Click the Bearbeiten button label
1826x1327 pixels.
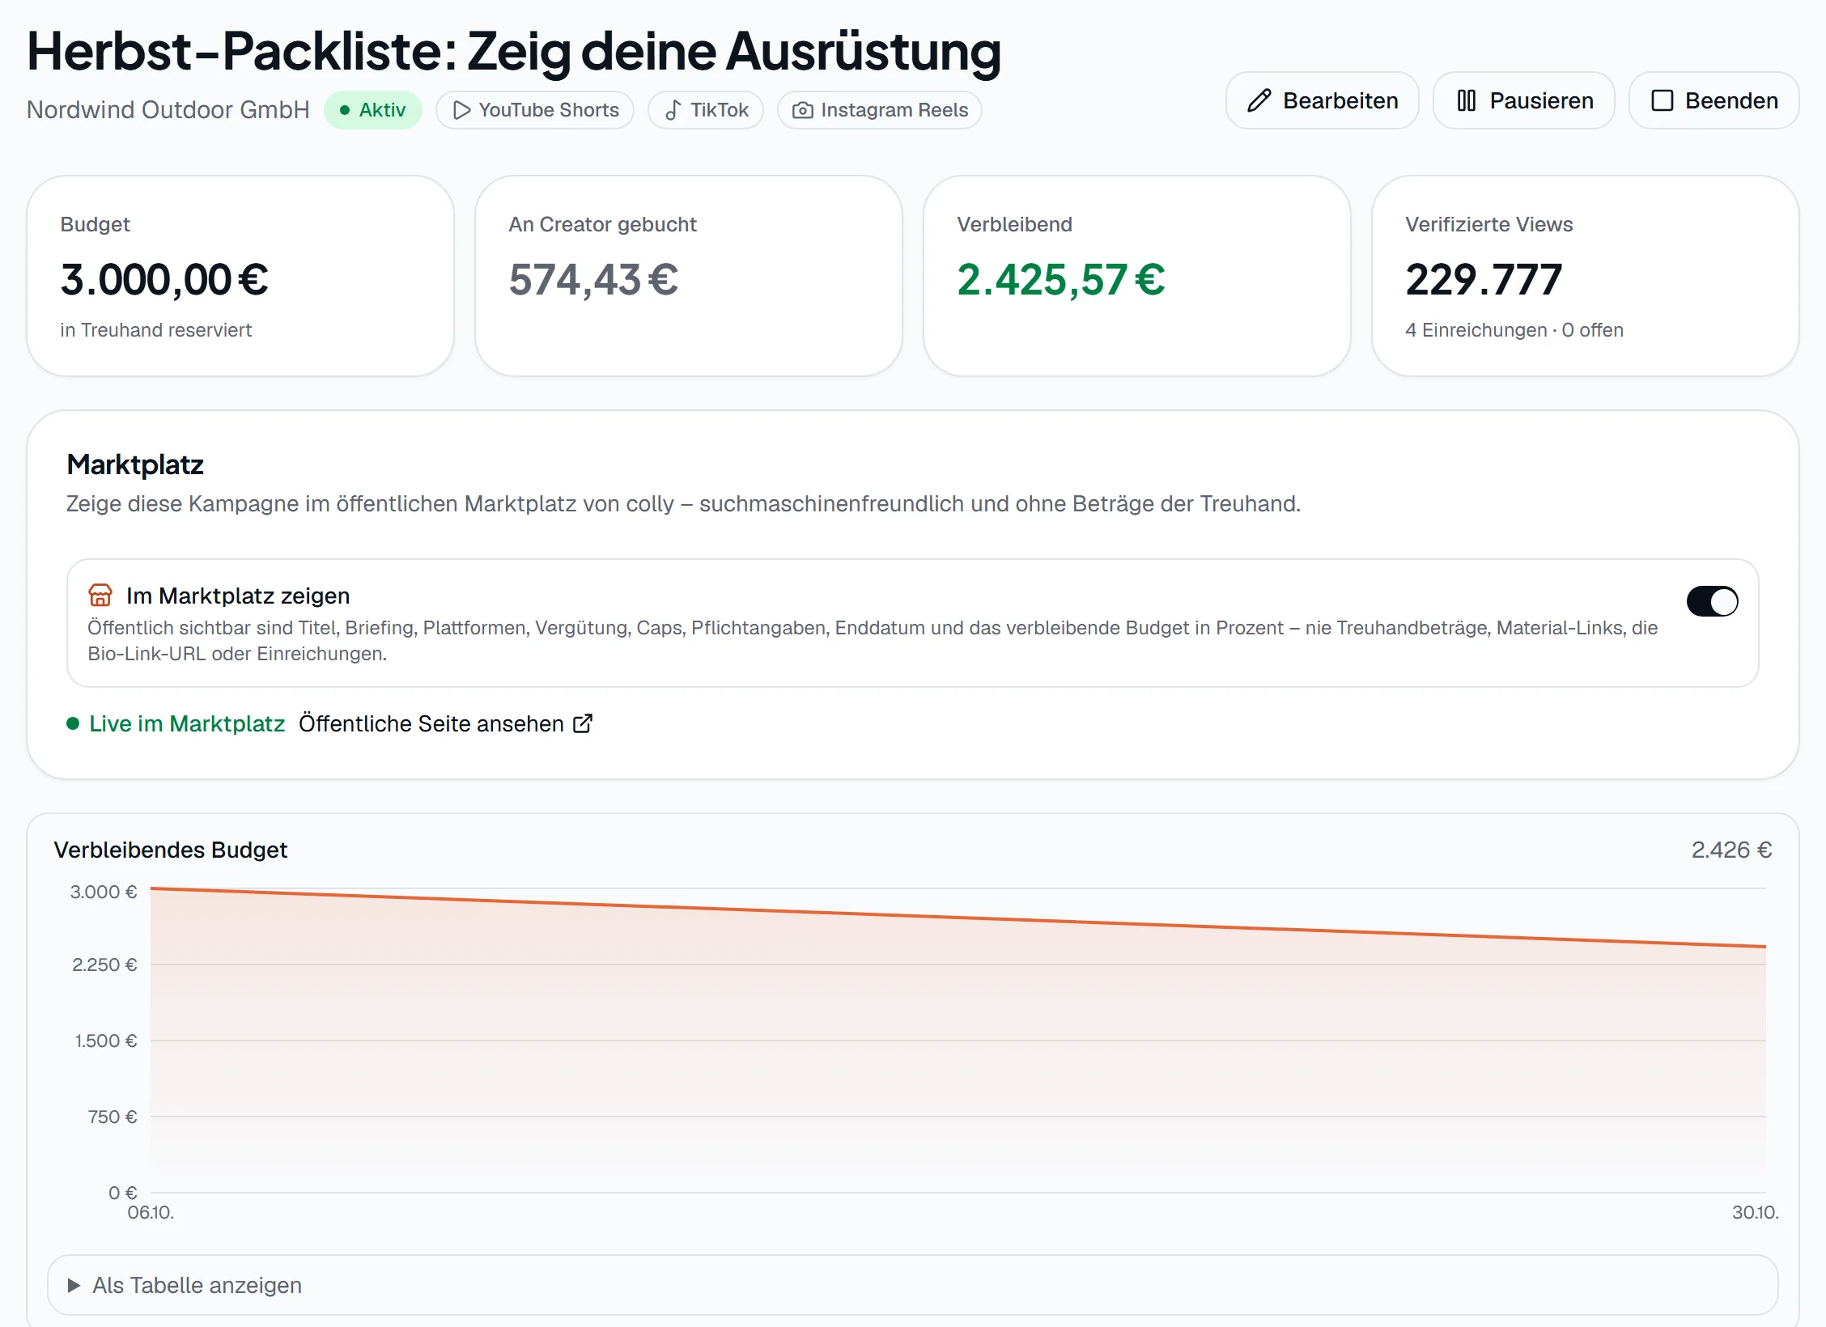point(1340,100)
